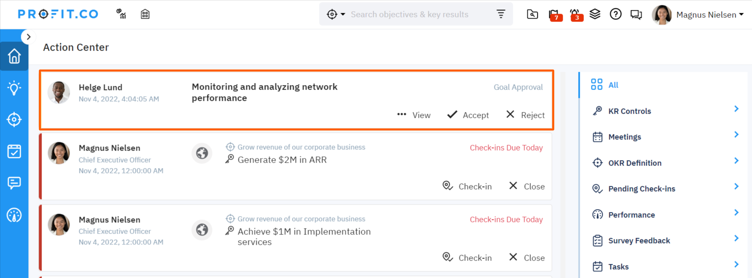Open the Home icon in sidebar
752x278 pixels.
tap(14, 56)
